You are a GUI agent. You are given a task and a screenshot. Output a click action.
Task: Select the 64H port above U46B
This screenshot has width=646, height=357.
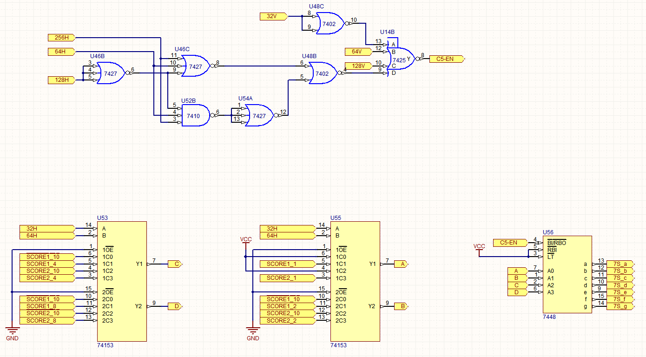62,52
